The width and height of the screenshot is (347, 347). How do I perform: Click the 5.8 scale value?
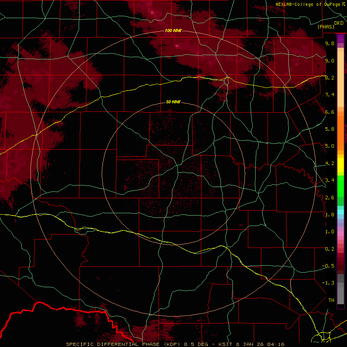(x=330, y=129)
